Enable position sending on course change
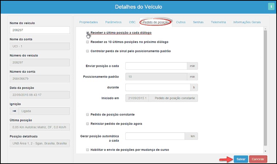This screenshot has height=164, width=277. 87,150
